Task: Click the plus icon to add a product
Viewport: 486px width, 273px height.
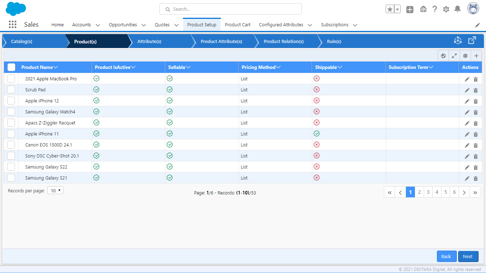Action: click(x=476, y=56)
